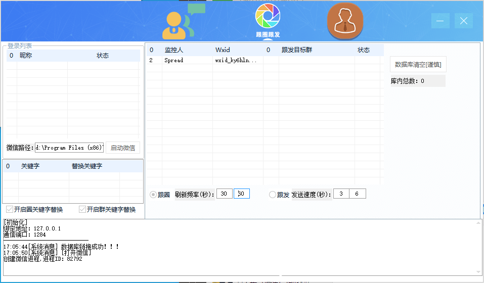This screenshot has width=484, height=283.
Task: Open the yellow contacts chat icon
Action: 183,22
